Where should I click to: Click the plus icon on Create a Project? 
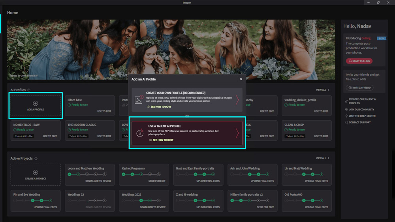(x=35, y=172)
